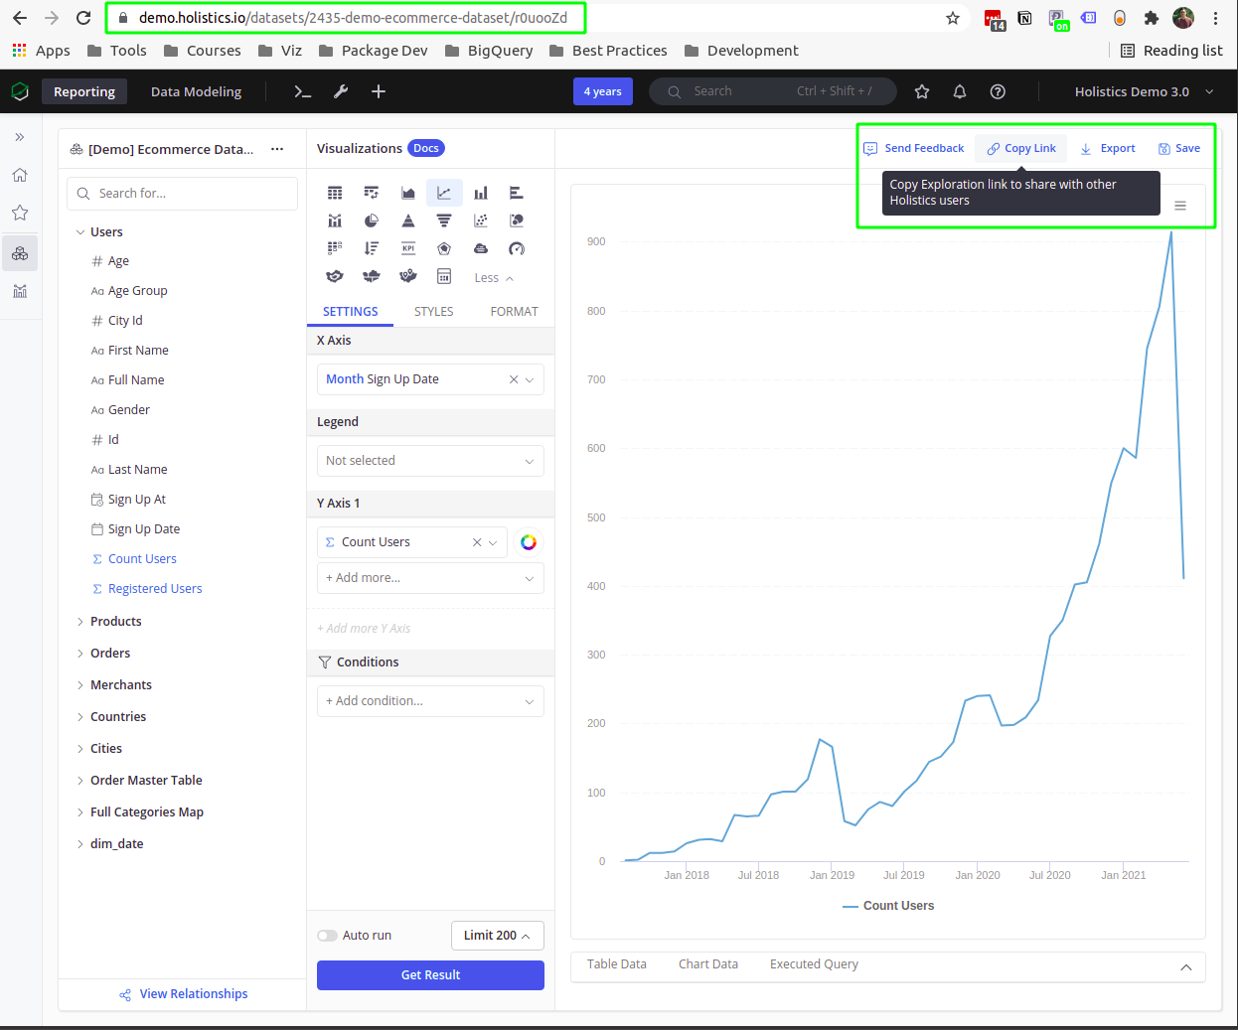
Task: Open the chart hamburger menu
Action: tap(1180, 206)
